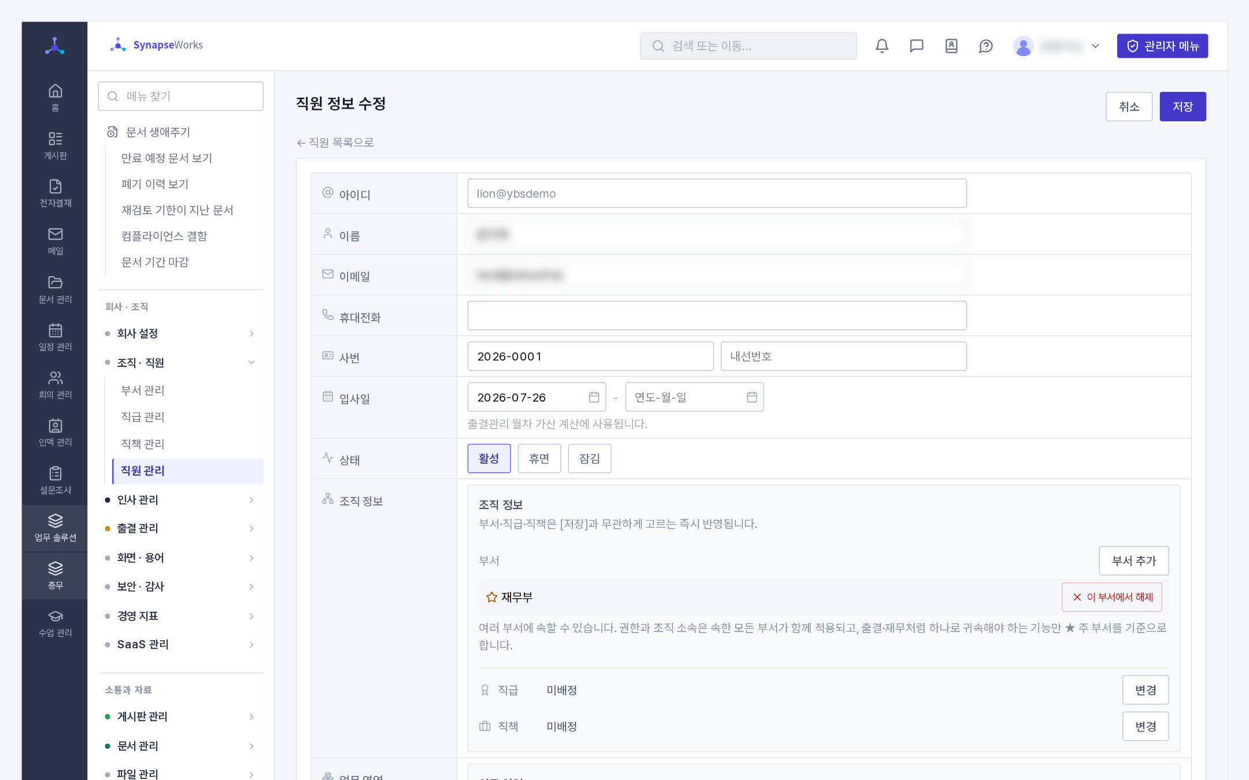This screenshot has width=1249, height=780.
Task: Open the notifications bell icon
Action: coord(882,46)
